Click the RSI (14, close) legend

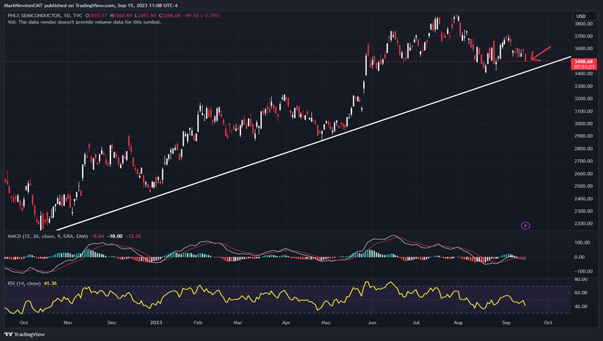coord(24,283)
